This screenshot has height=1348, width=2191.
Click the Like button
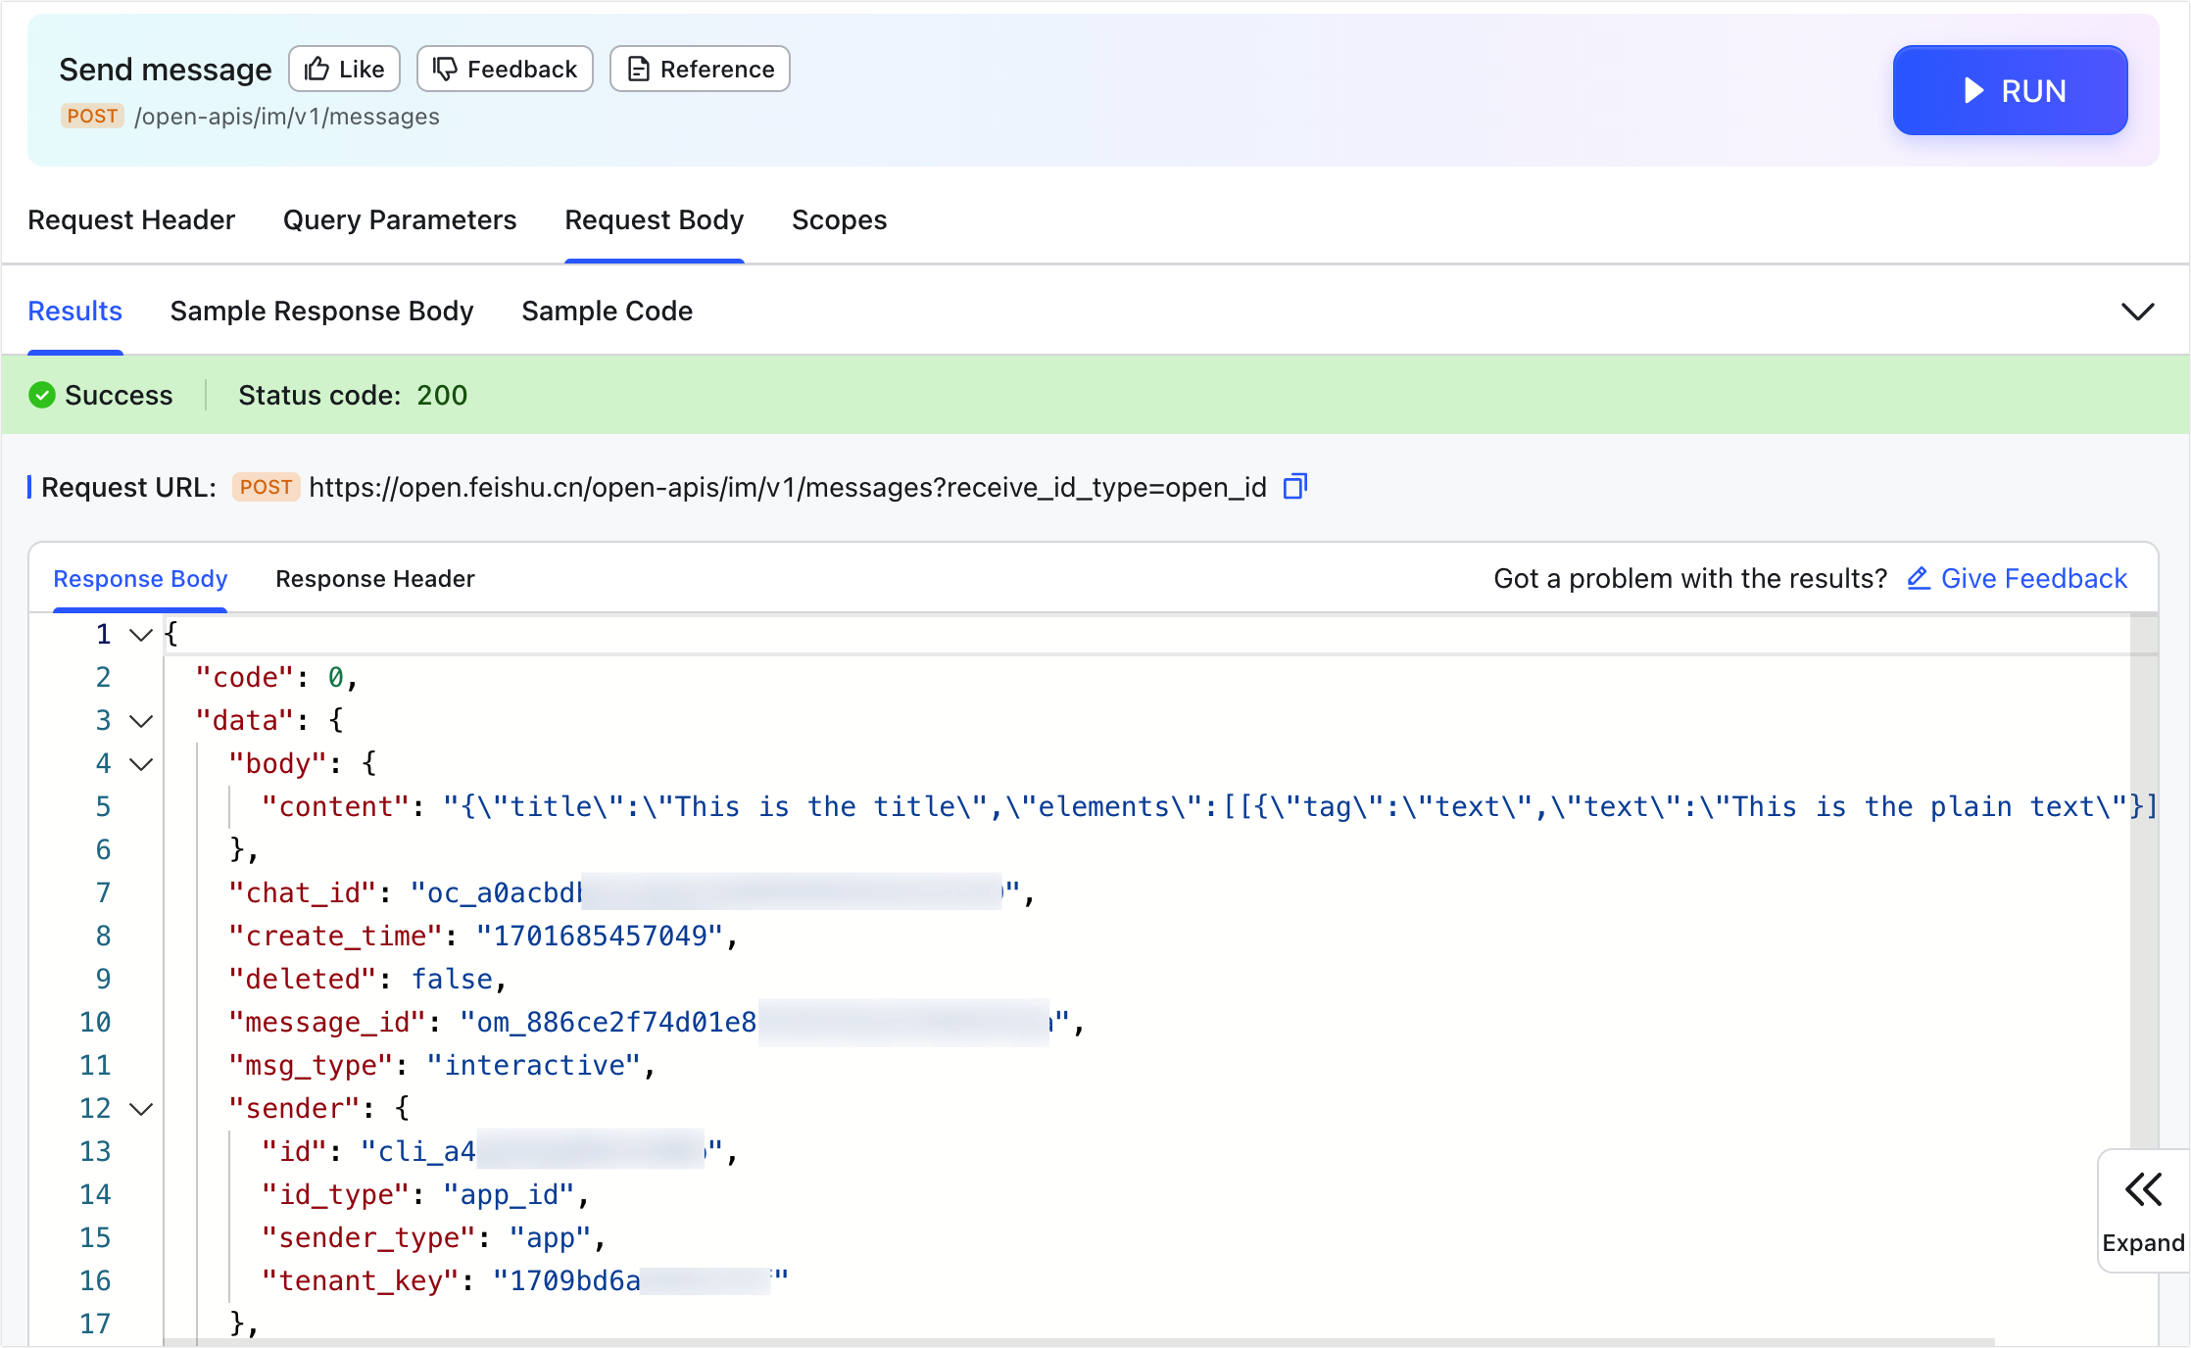point(344,69)
